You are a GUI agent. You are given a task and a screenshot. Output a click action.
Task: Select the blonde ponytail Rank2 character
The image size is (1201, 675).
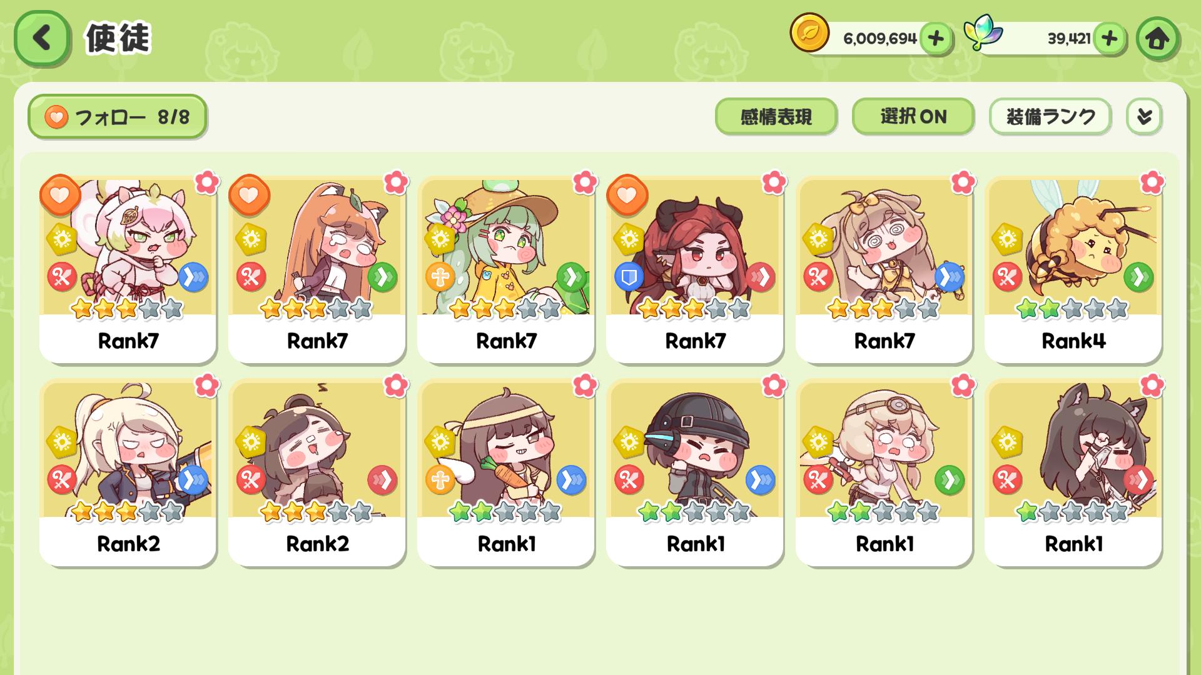click(128, 473)
